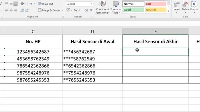
Task: Open the Delete dropdown arrow
Action: pyautogui.click(x=185, y=13)
